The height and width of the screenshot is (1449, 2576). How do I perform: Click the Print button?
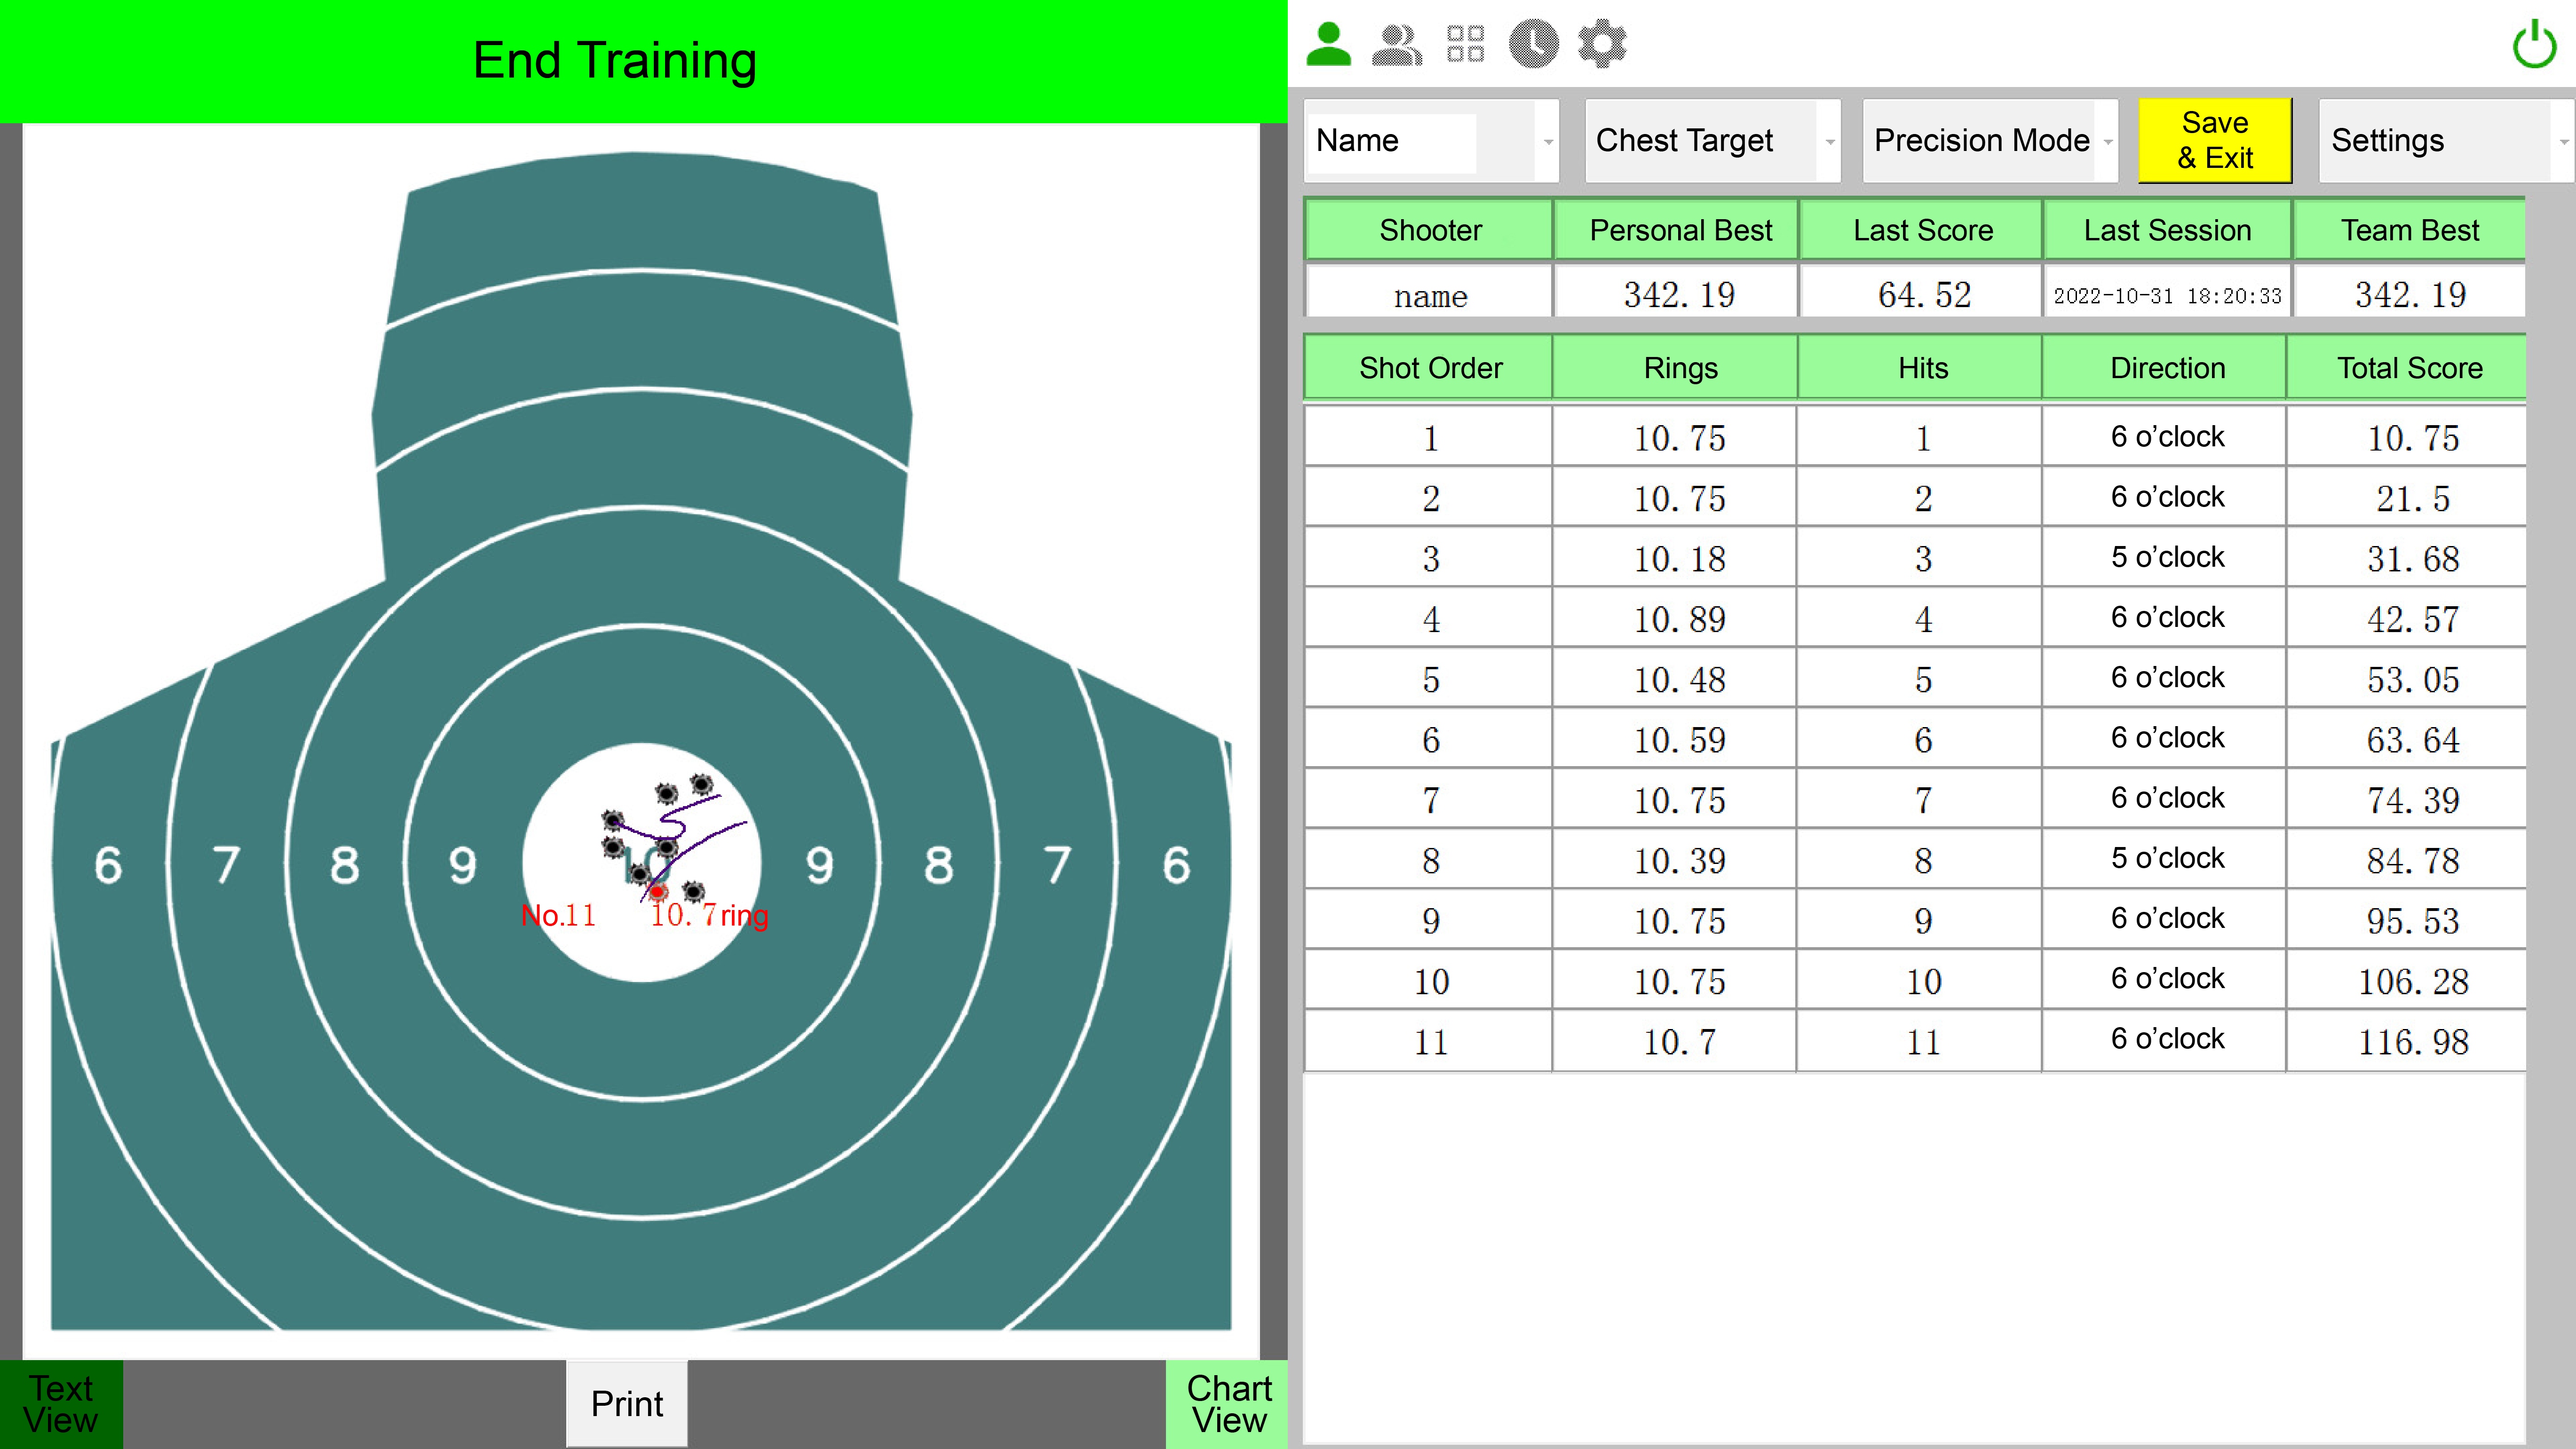point(627,1403)
